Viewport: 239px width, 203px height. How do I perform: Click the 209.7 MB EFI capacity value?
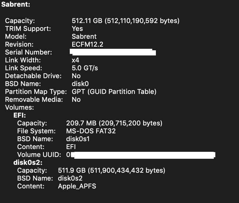pyautogui.click(x=114, y=123)
